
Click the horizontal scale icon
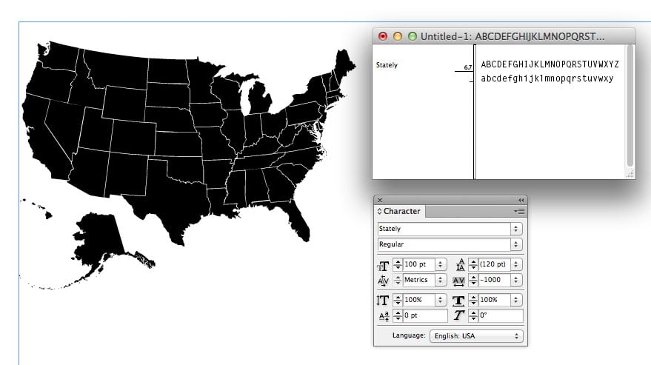pos(458,300)
